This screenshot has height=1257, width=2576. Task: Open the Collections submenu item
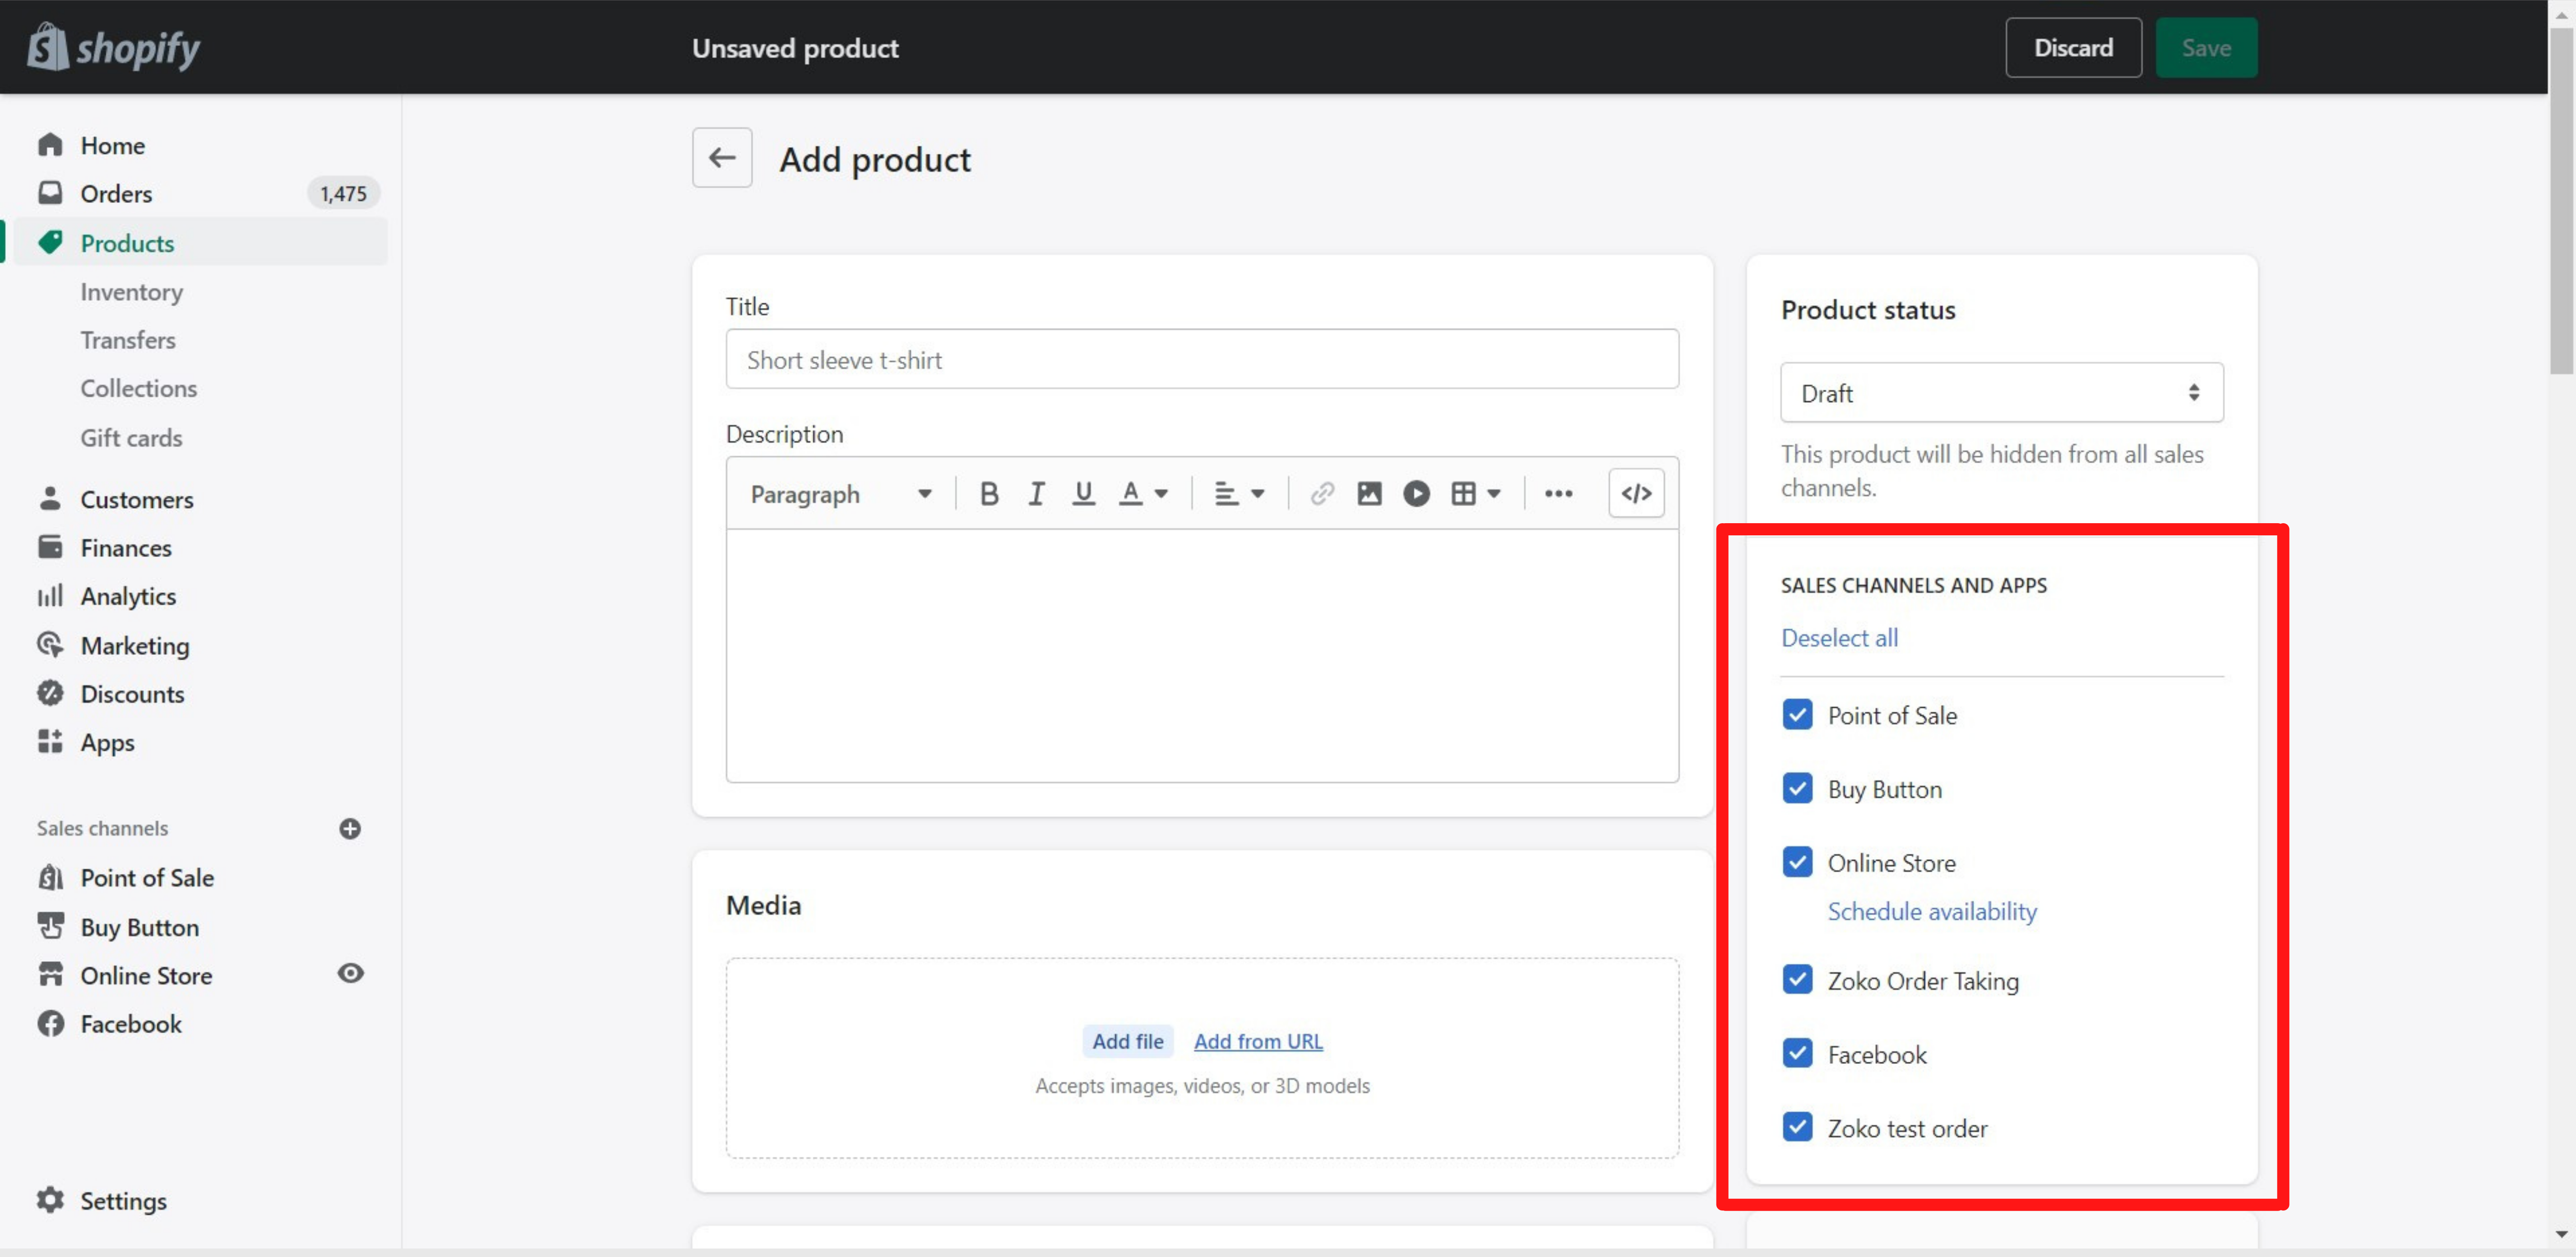(139, 388)
